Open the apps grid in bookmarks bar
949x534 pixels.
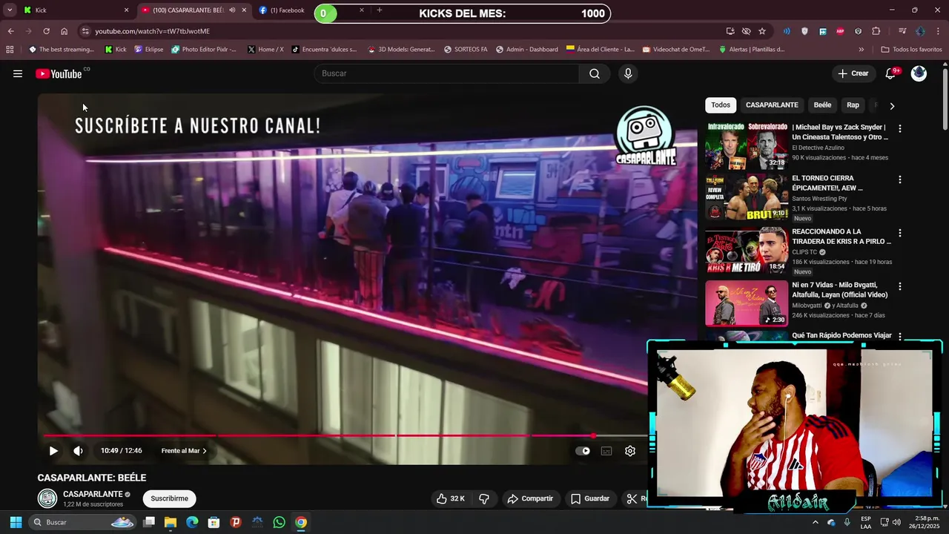[10, 50]
